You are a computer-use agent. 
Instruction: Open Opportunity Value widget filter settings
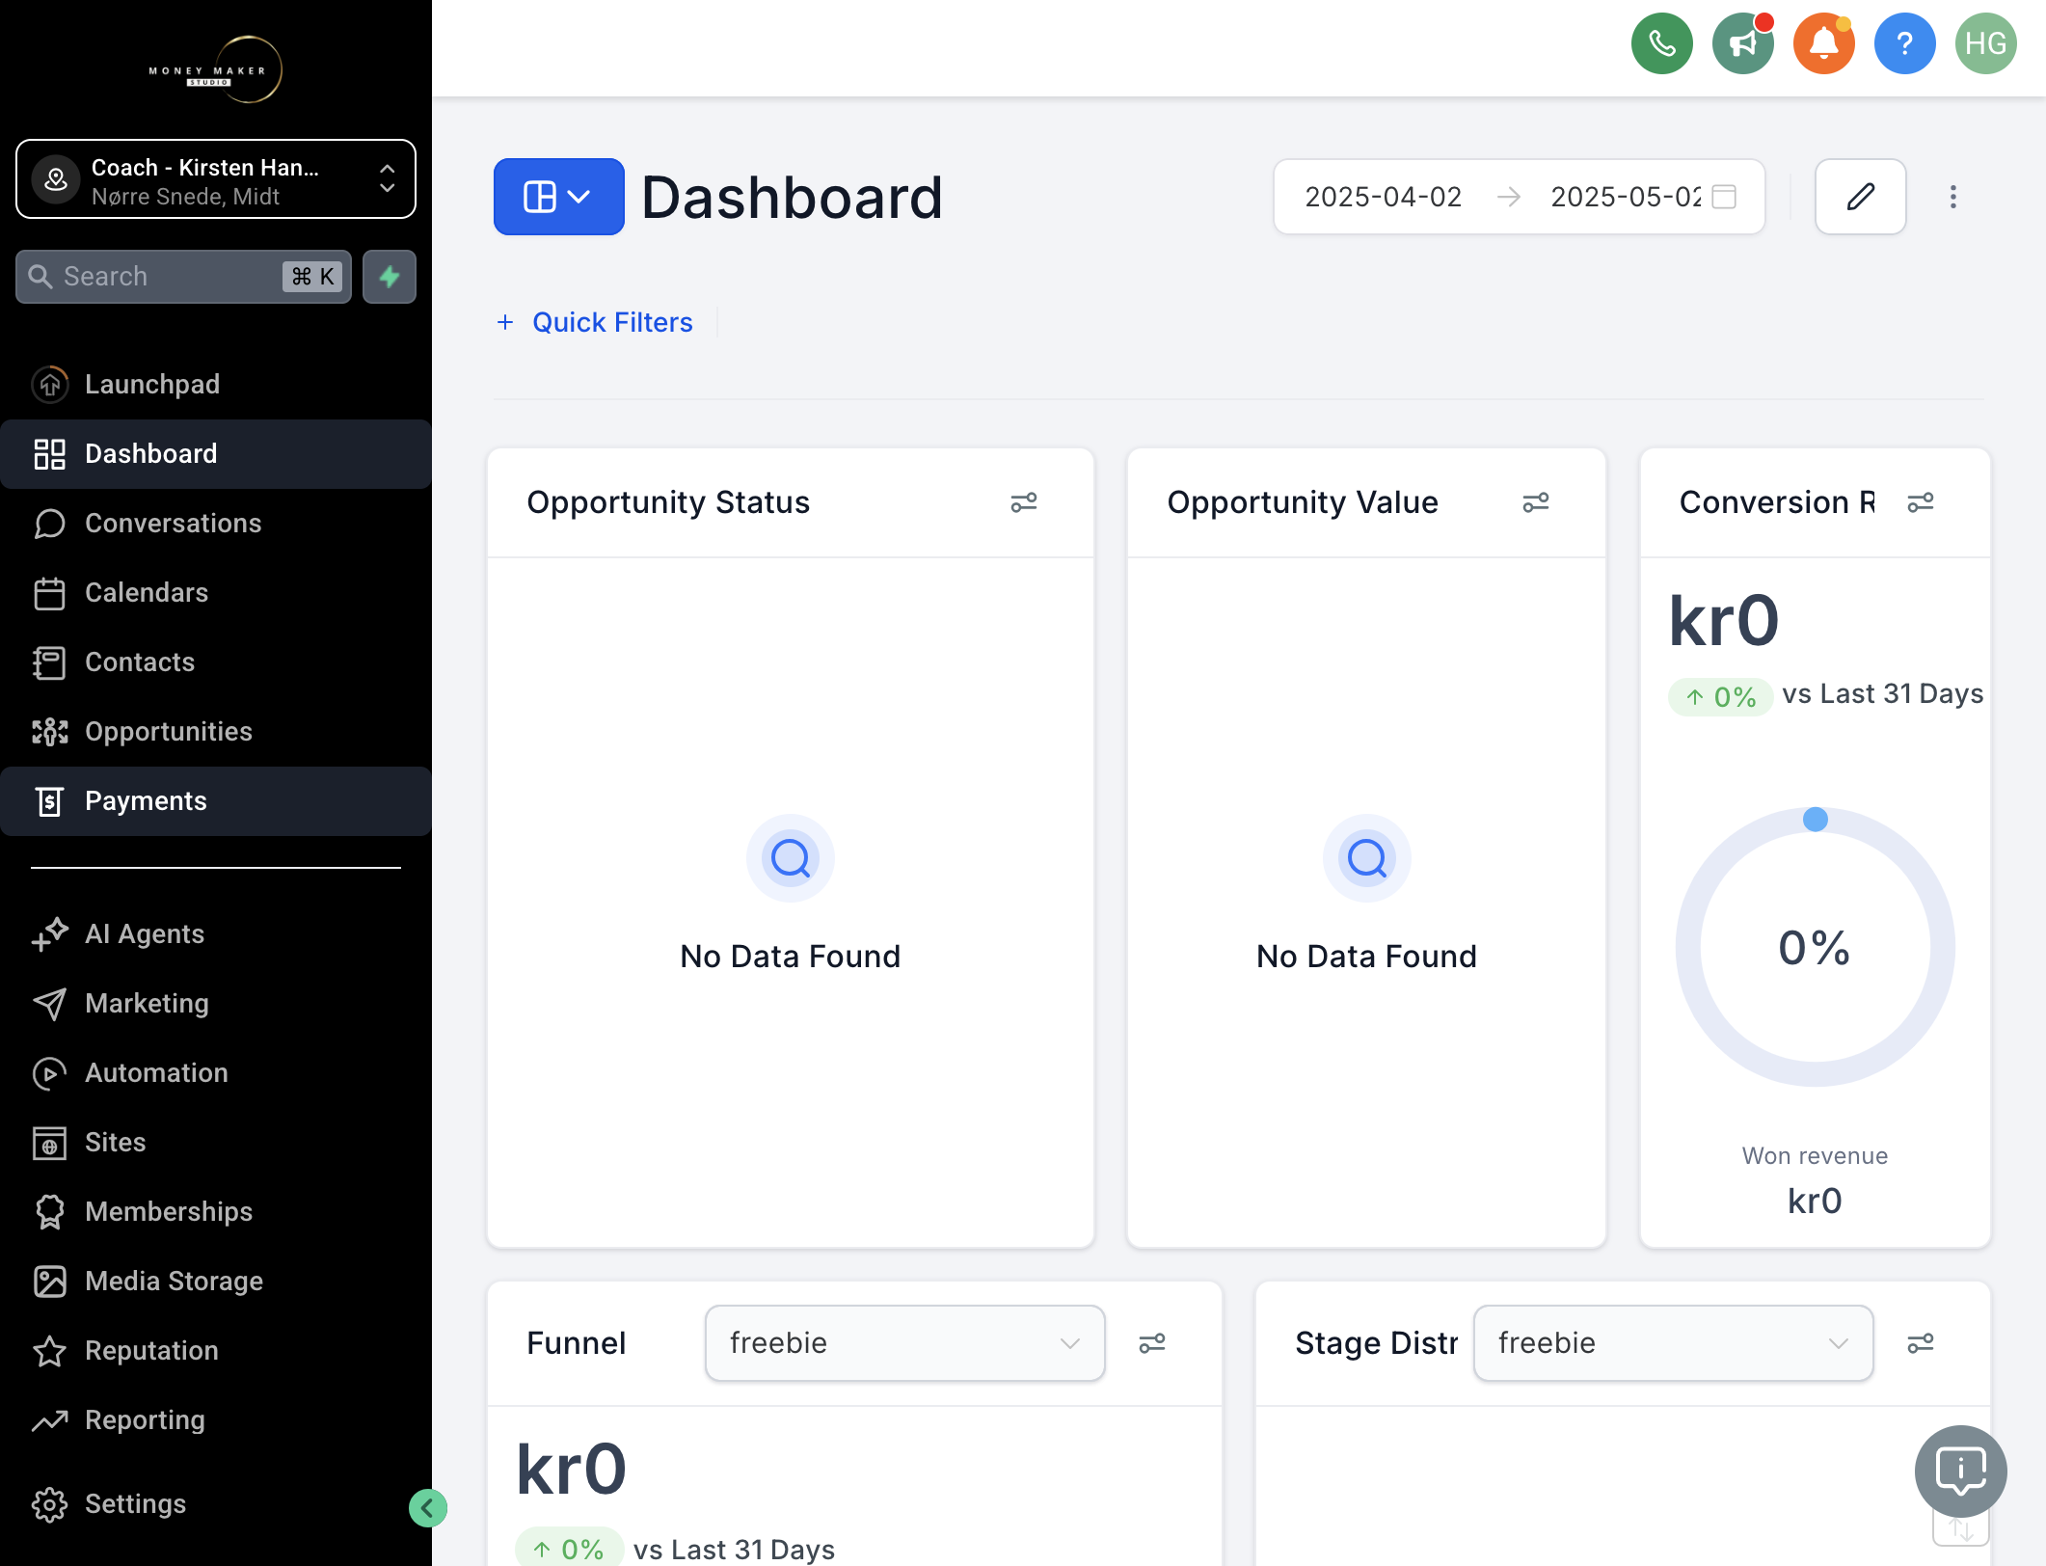pos(1535,502)
